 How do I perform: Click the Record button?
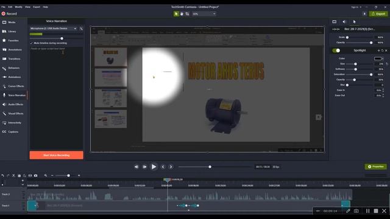coord(9,14)
